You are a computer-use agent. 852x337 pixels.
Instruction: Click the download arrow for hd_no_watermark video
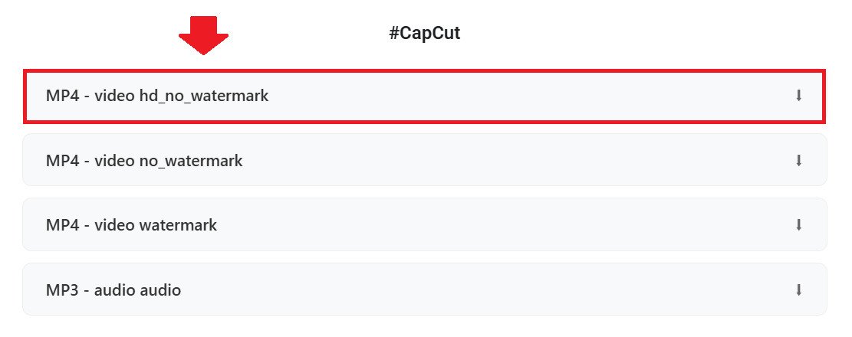click(x=798, y=96)
